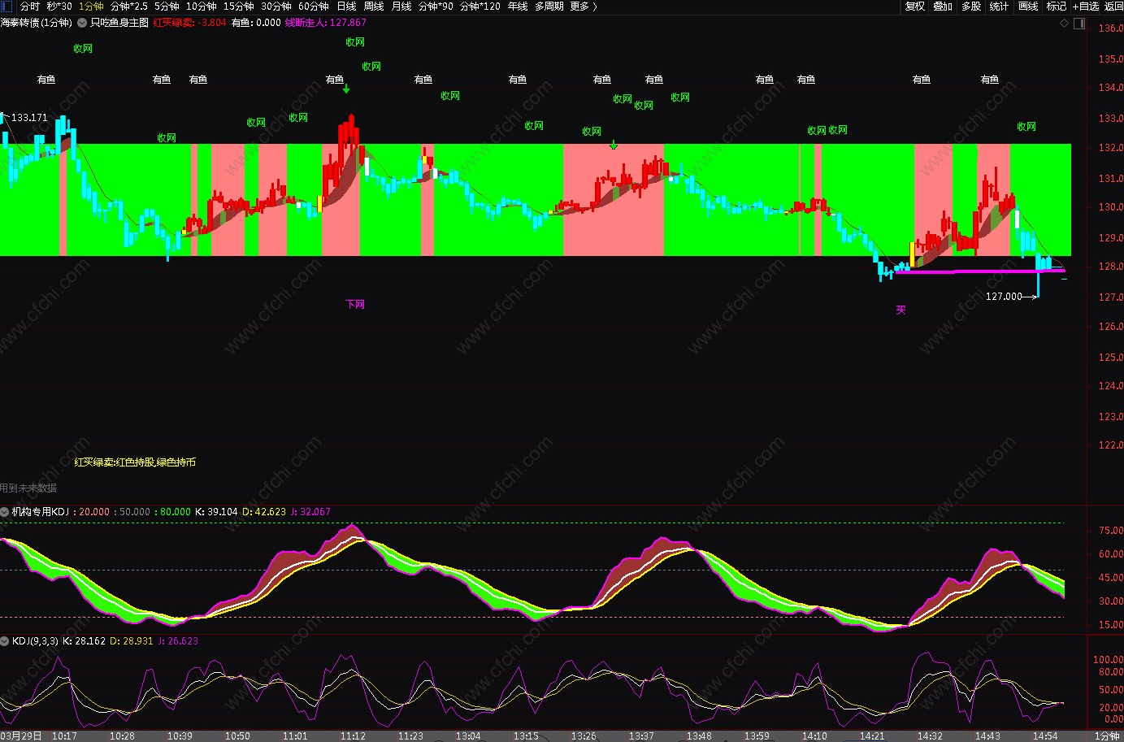This screenshot has height=742, width=1124.
Task: Expand the 只吃鱼身主图 indicator dropdown
Action: [82, 23]
